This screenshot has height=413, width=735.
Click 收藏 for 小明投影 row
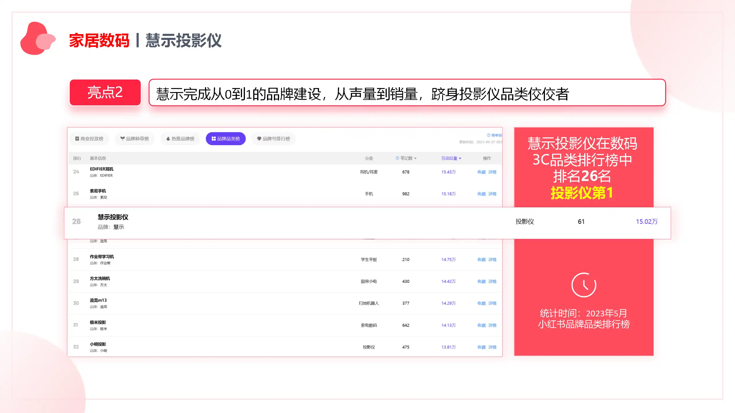pos(481,347)
